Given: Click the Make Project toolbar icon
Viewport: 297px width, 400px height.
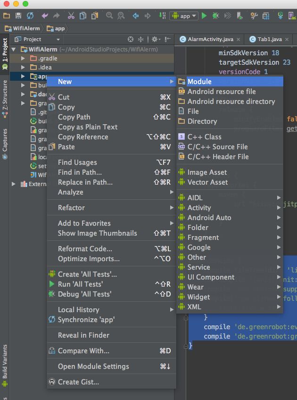Looking at the screenshot, I should click(162, 16).
